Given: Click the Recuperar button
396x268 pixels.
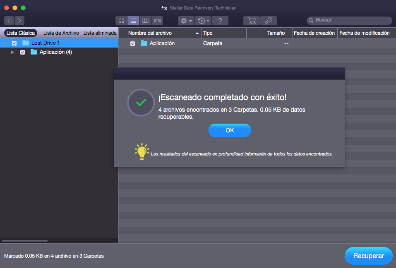Looking at the screenshot, I should click(368, 256).
